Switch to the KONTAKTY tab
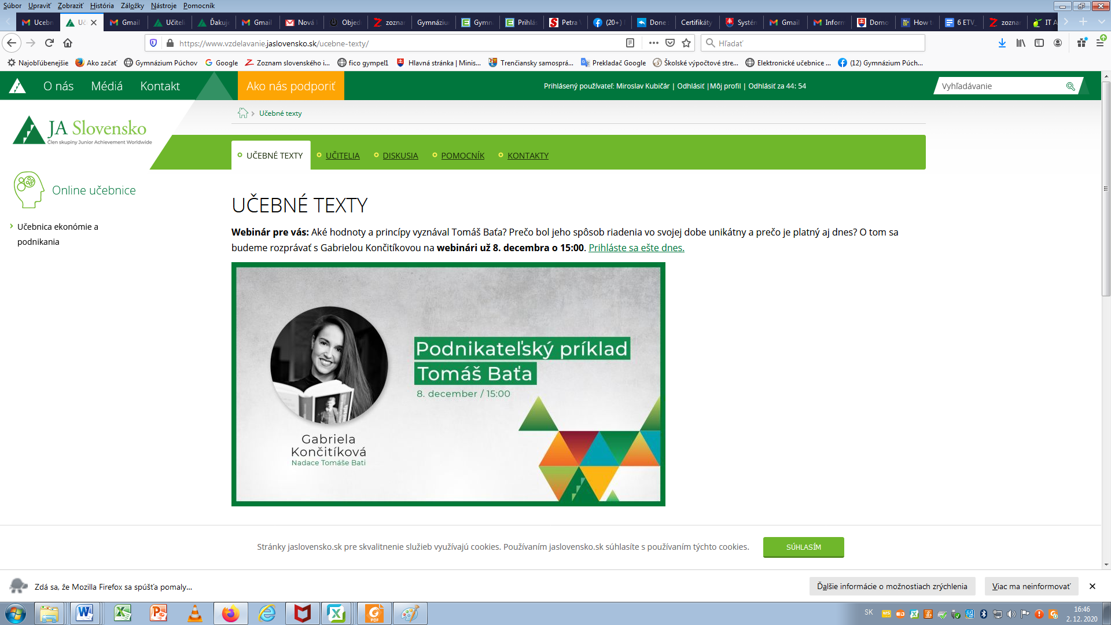Viewport: 1111px width, 625px height. pos(528,155)
